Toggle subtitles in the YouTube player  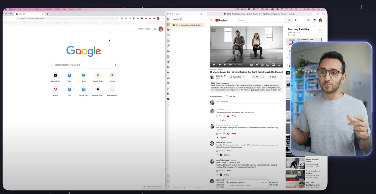pyautogui.click(x=251, y=65)
